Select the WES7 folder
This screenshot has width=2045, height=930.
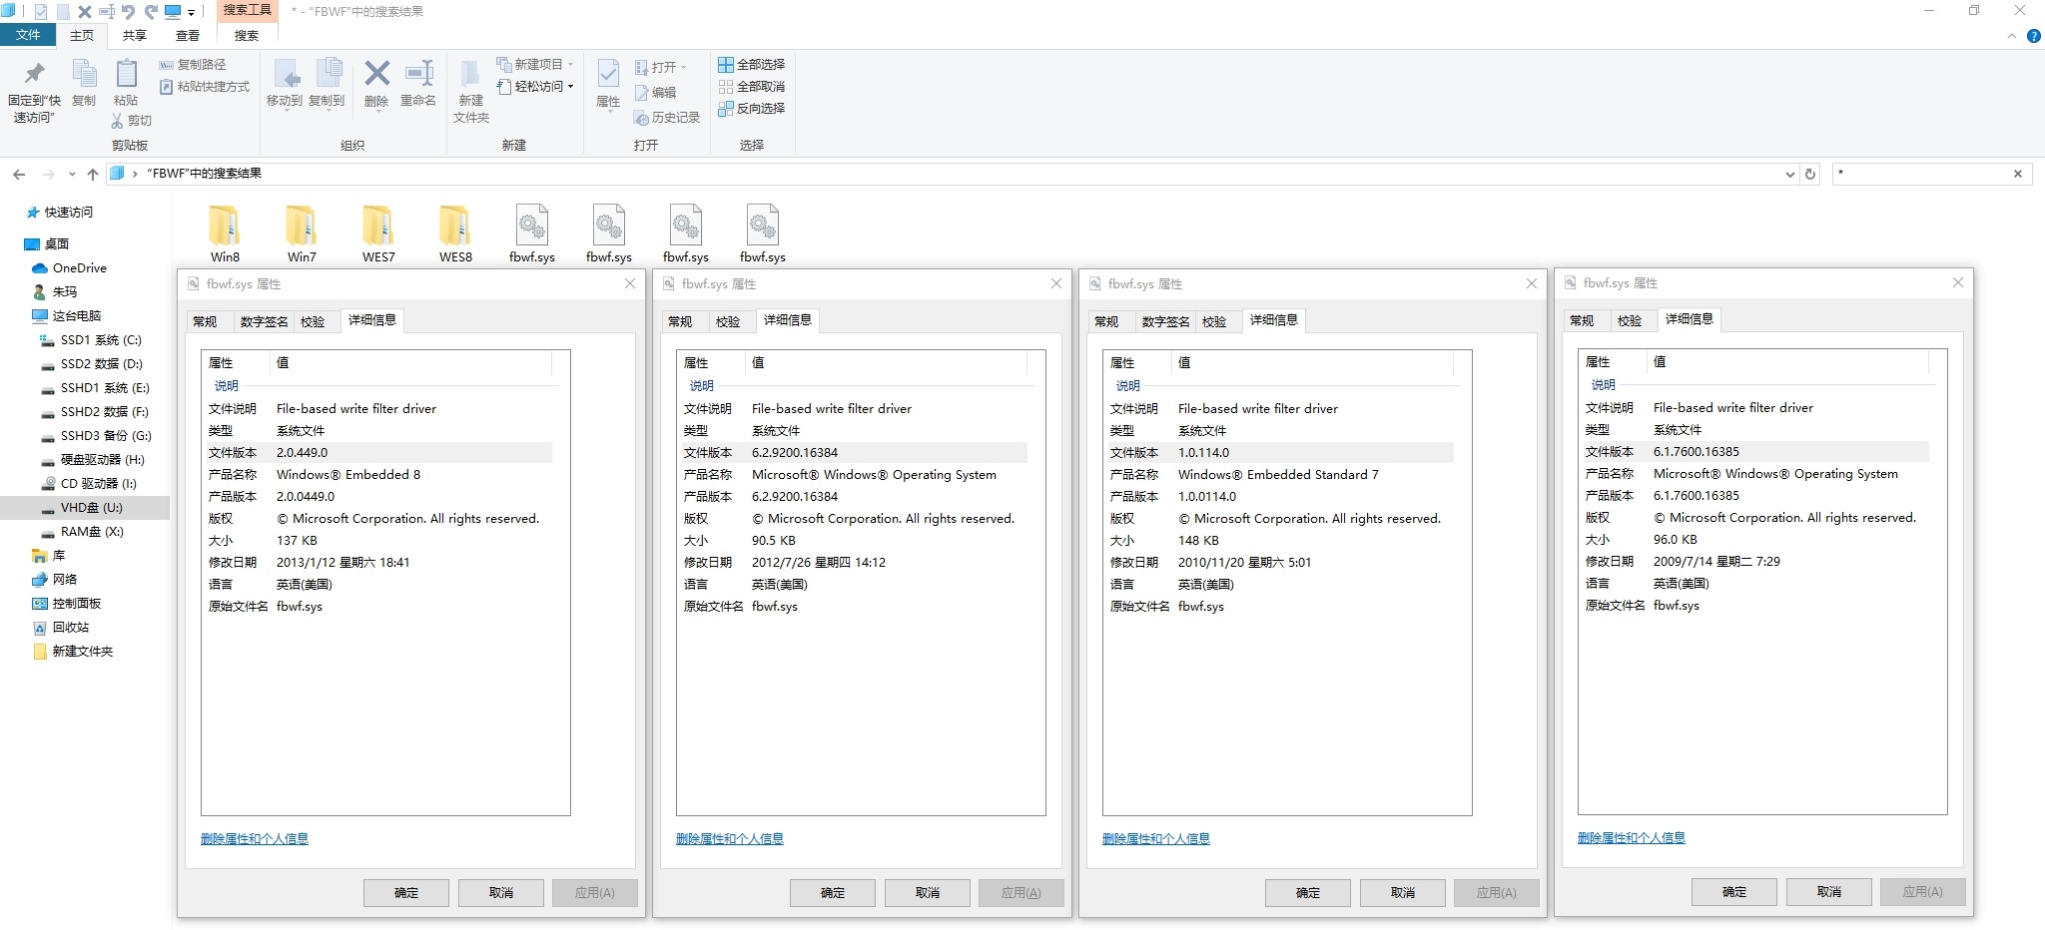[378, 233]
